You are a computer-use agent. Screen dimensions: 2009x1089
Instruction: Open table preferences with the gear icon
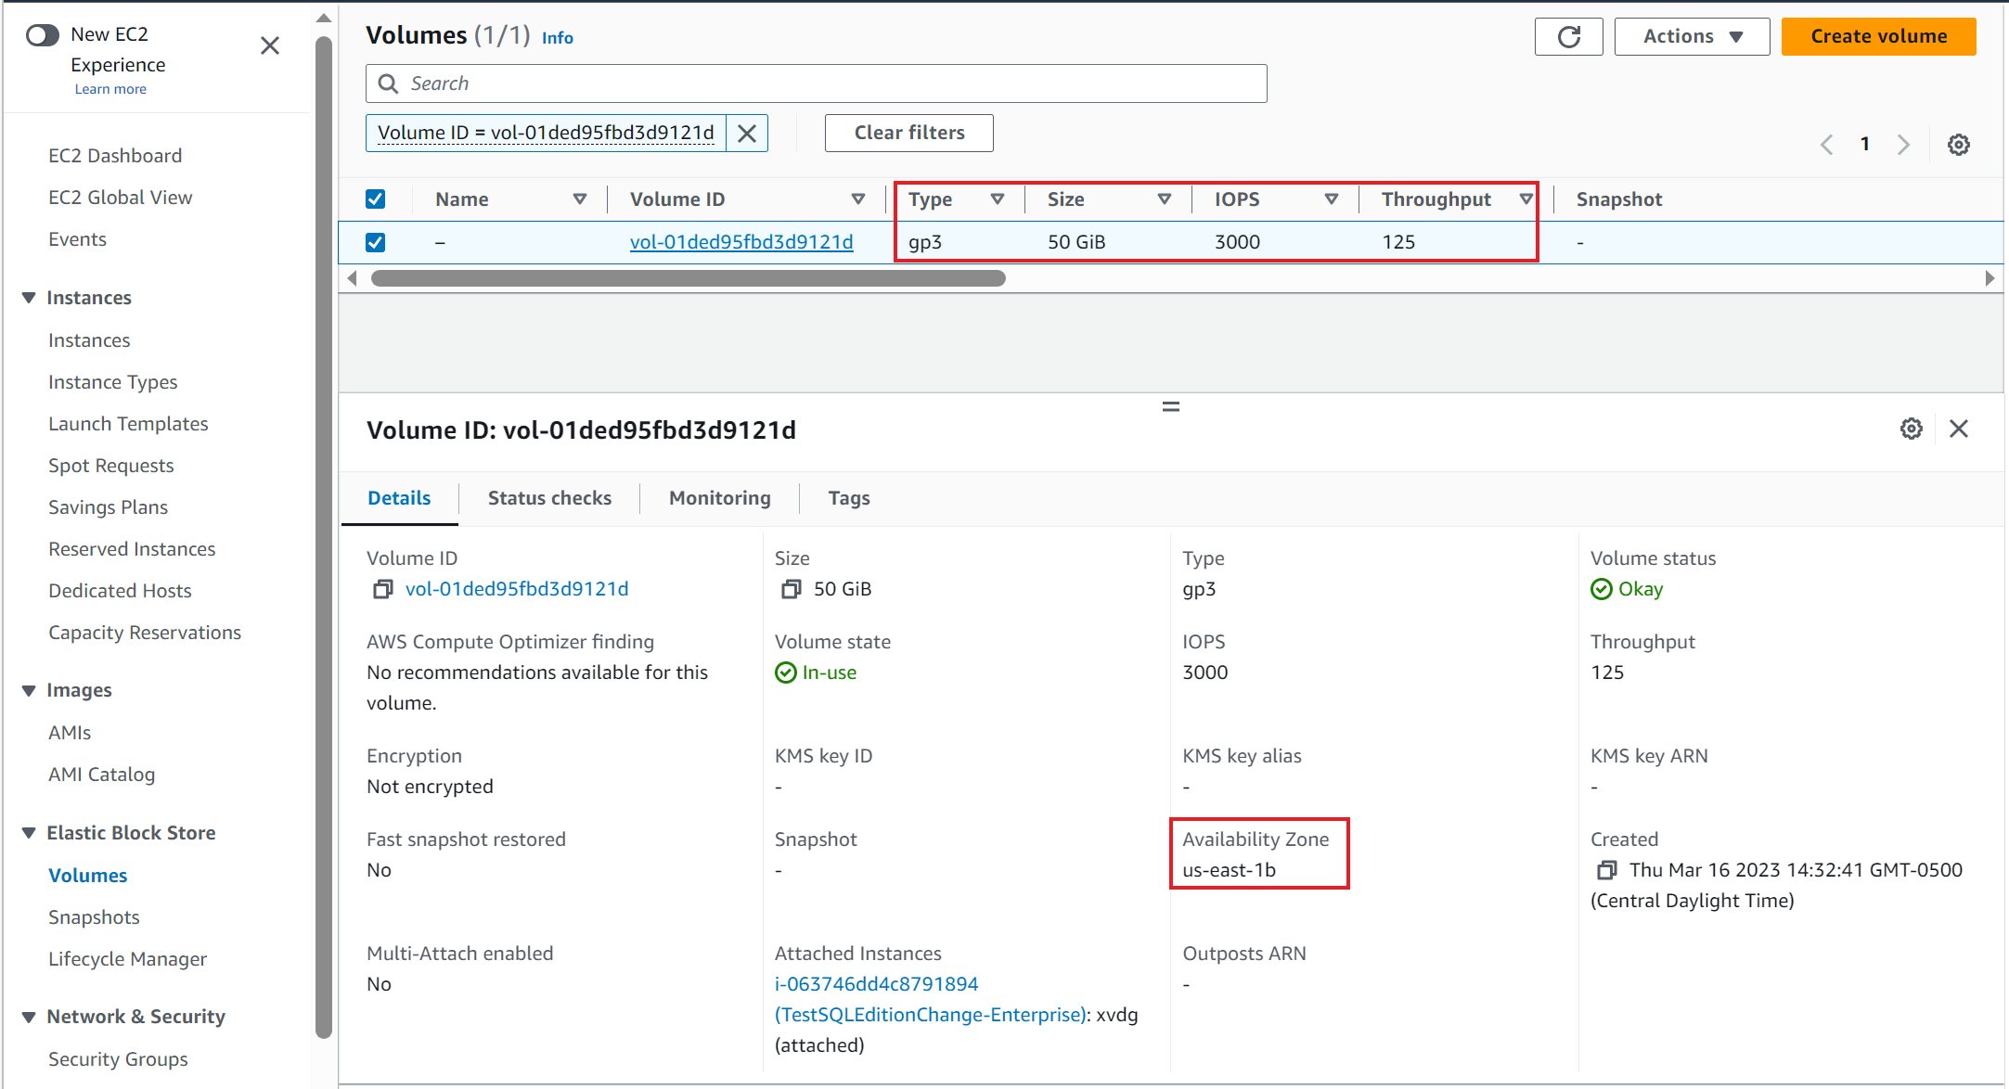click(x=1959, y=144)
